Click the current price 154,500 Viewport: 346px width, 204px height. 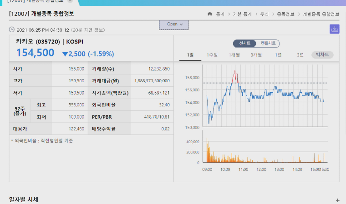point(36,53)
